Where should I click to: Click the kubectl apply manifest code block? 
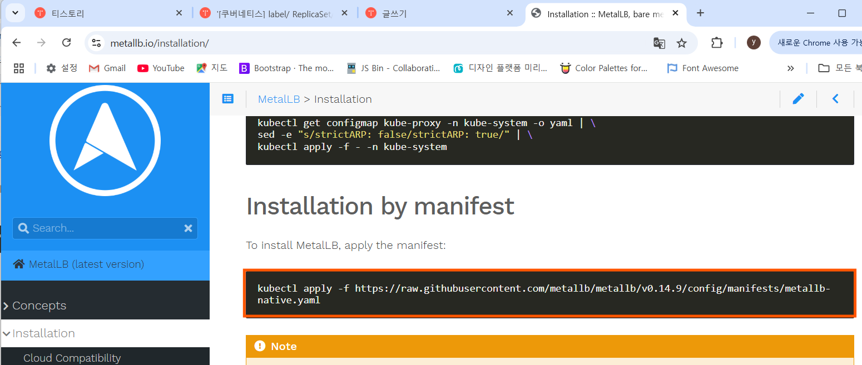549,294
